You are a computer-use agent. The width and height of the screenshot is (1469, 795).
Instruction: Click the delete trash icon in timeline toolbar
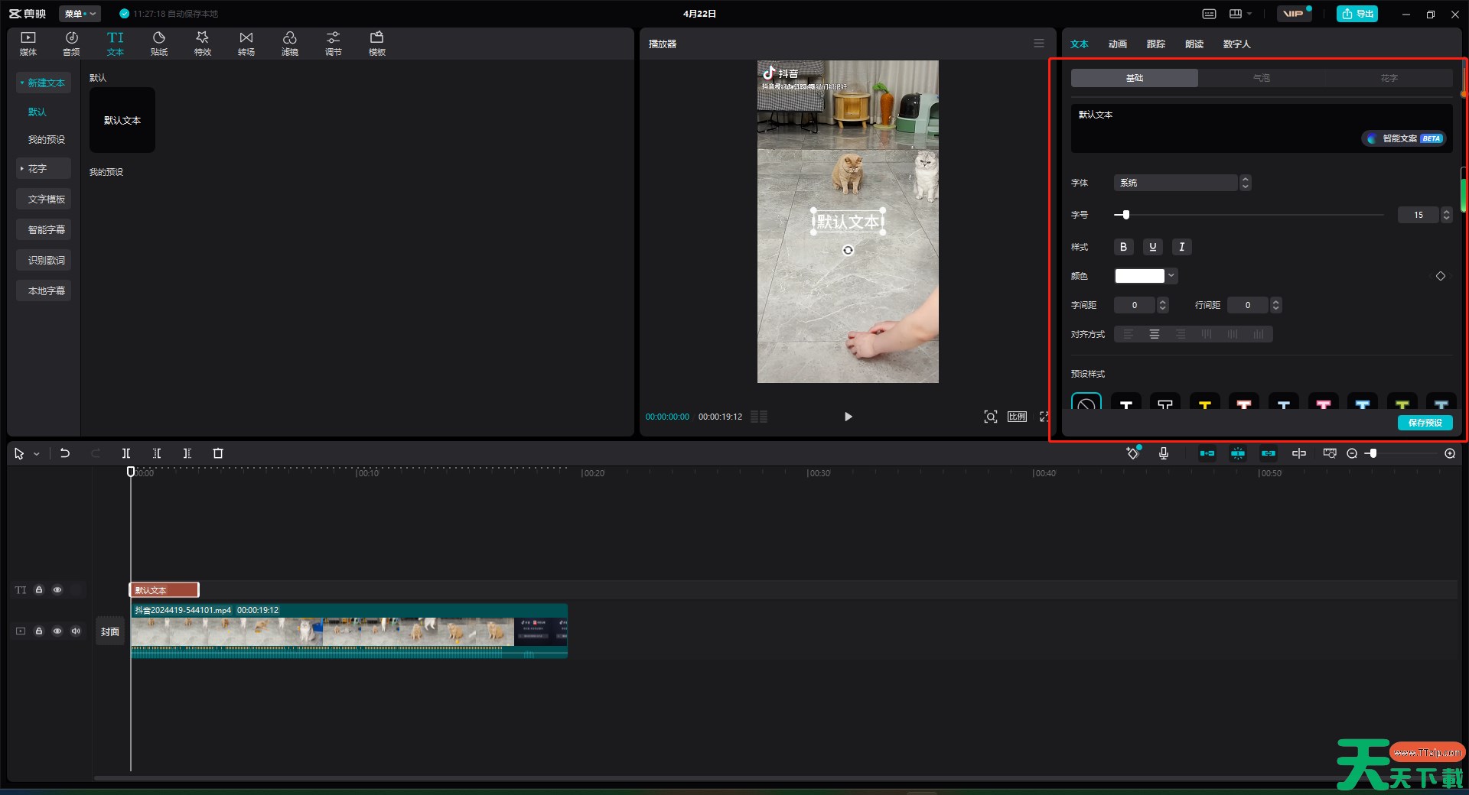(218, 453)
